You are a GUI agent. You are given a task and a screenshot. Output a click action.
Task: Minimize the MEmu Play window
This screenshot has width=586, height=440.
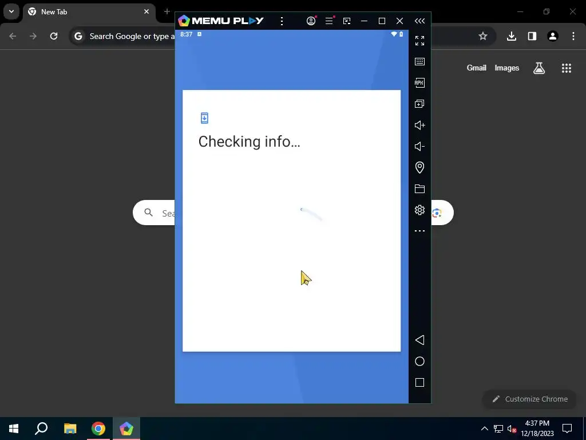364,21
